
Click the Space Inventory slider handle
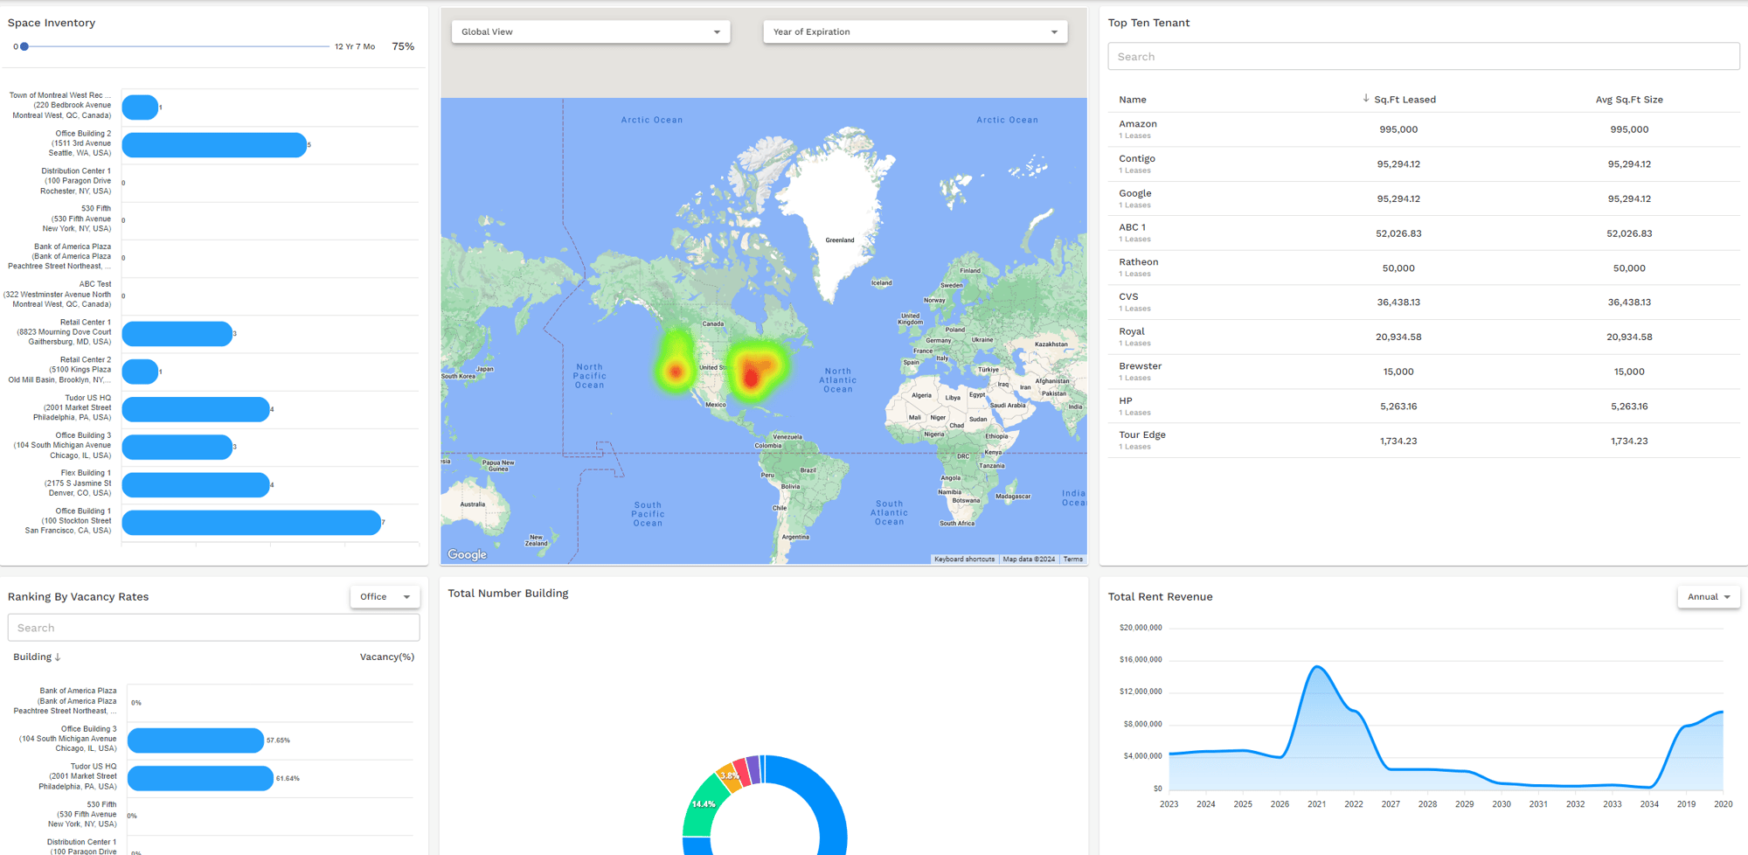pos(24,46)
